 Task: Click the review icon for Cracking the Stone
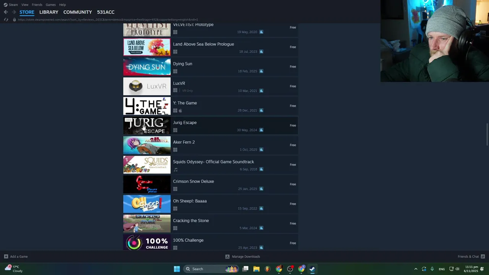(x=261, y=228)
